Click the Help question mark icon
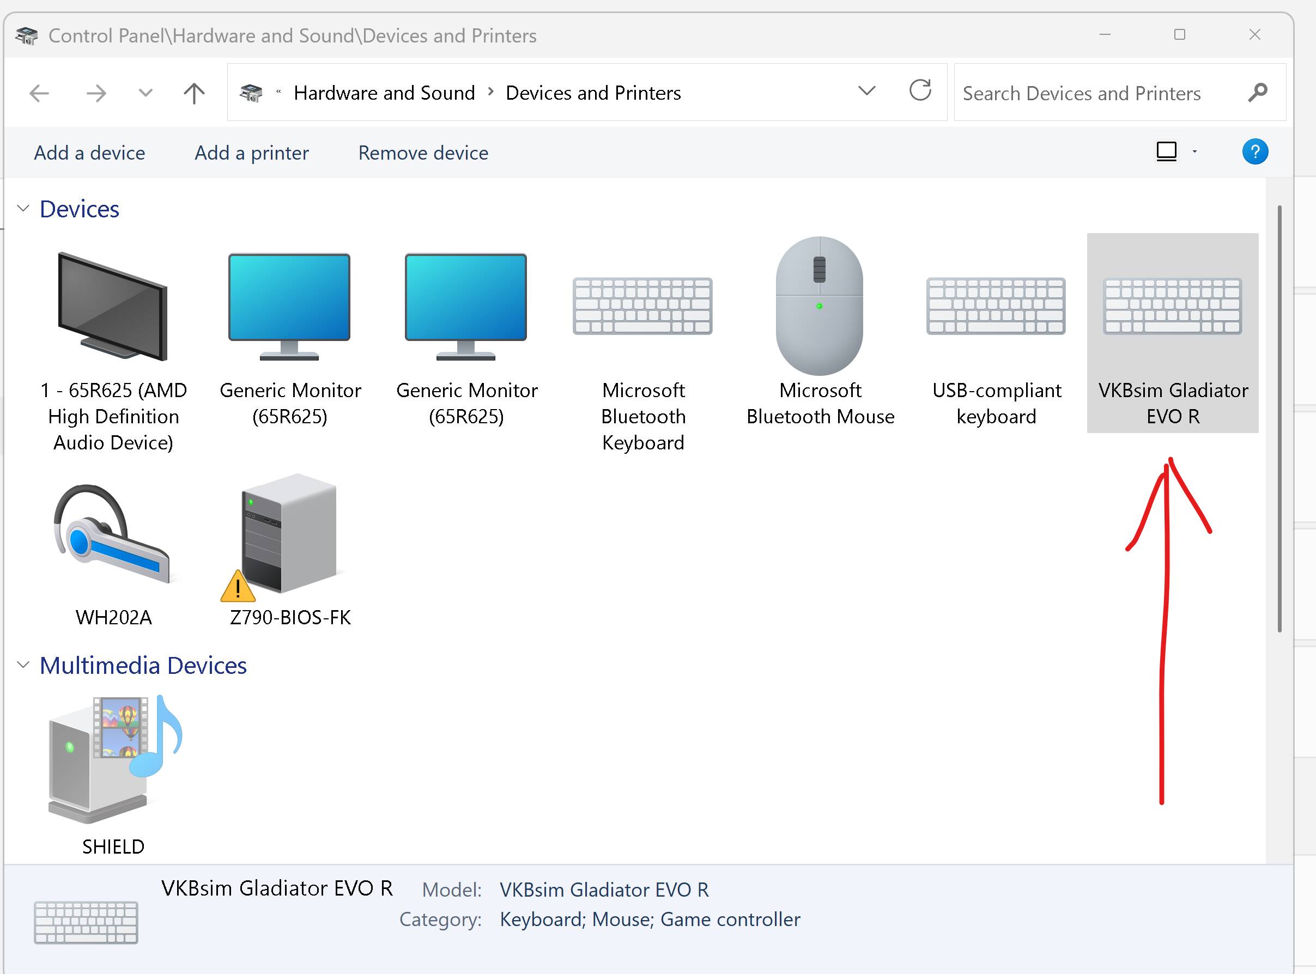The height and width of the screenshot is (974, 1316). click(1256, 152)
